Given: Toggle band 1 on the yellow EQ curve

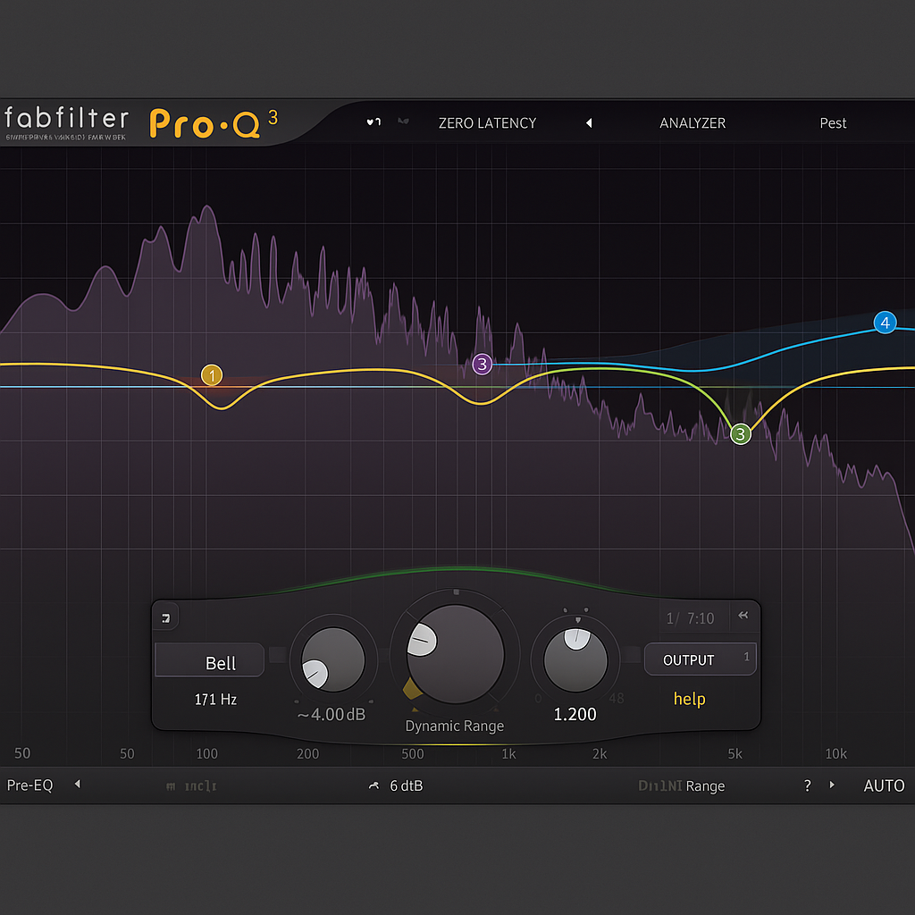Looking at the screenshot, I should pos(212,376).
